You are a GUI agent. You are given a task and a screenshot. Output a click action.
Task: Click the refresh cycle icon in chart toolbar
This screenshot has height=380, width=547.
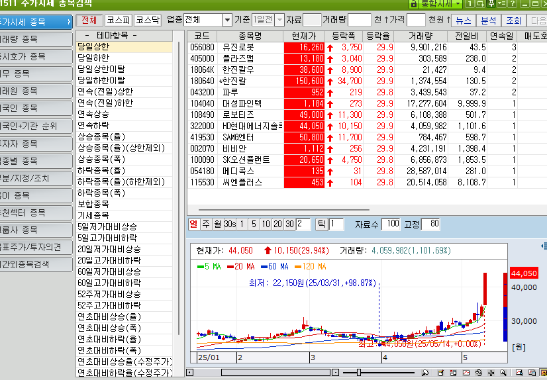click(x=479, y=373)
